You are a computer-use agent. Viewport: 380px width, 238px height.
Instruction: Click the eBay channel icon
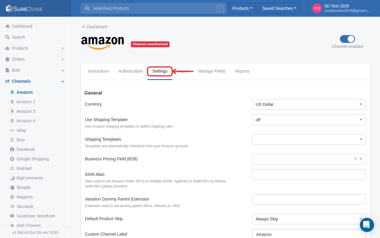tap(12, 130)
